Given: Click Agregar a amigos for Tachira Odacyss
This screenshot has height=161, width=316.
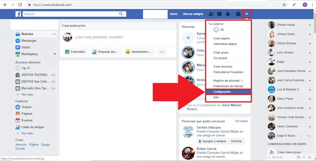Looking at the screenshot, I should coord(212,141).
